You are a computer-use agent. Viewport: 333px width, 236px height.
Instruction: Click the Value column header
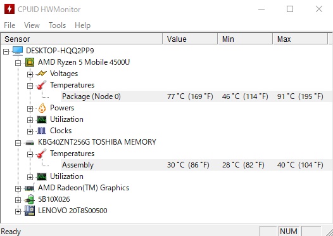pos(190,39)
